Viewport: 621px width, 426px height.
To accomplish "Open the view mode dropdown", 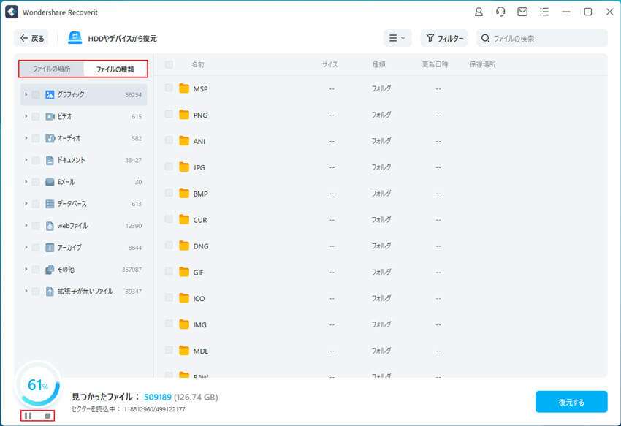I will click(x=398, y=38).
